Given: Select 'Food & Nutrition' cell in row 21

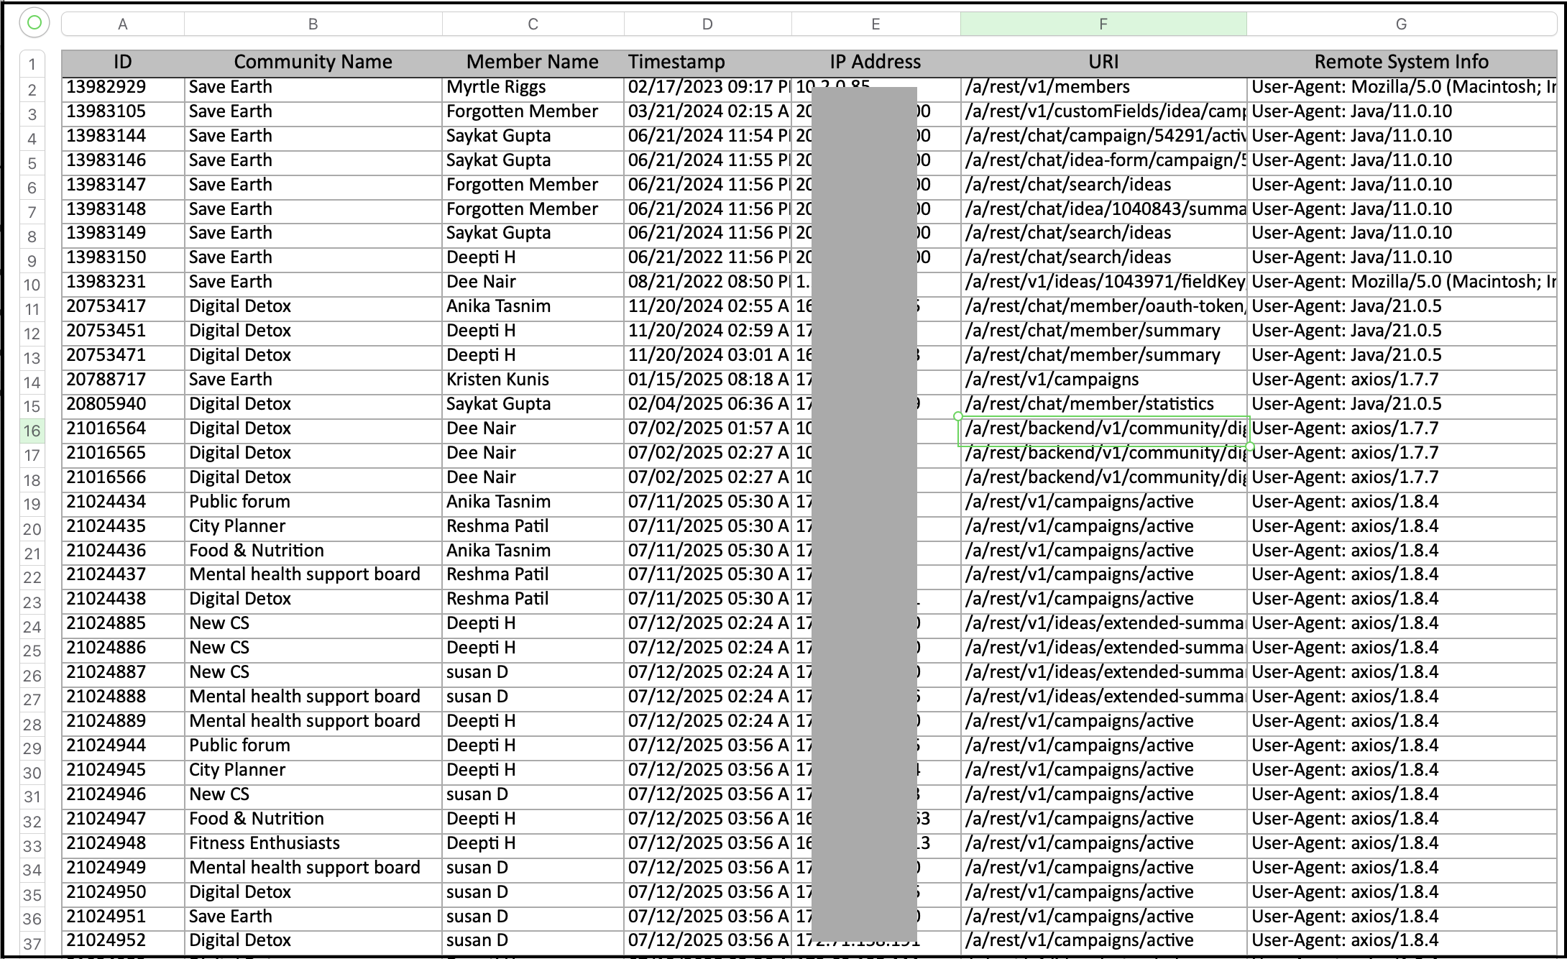Looking at the screenshot, I should click(x=313, y=551).
